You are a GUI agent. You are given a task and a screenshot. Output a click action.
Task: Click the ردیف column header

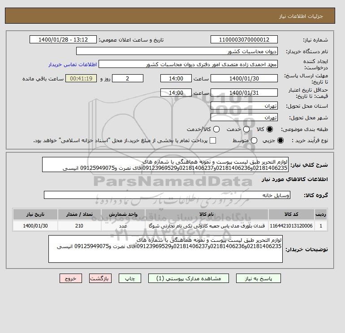pyautogui.click(x=321, y=214)
